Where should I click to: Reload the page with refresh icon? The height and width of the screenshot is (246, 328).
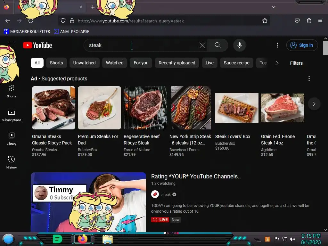31,21
